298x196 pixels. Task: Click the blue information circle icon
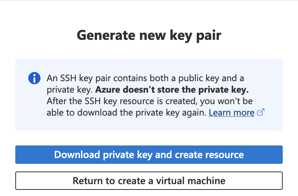coord(34,78)
